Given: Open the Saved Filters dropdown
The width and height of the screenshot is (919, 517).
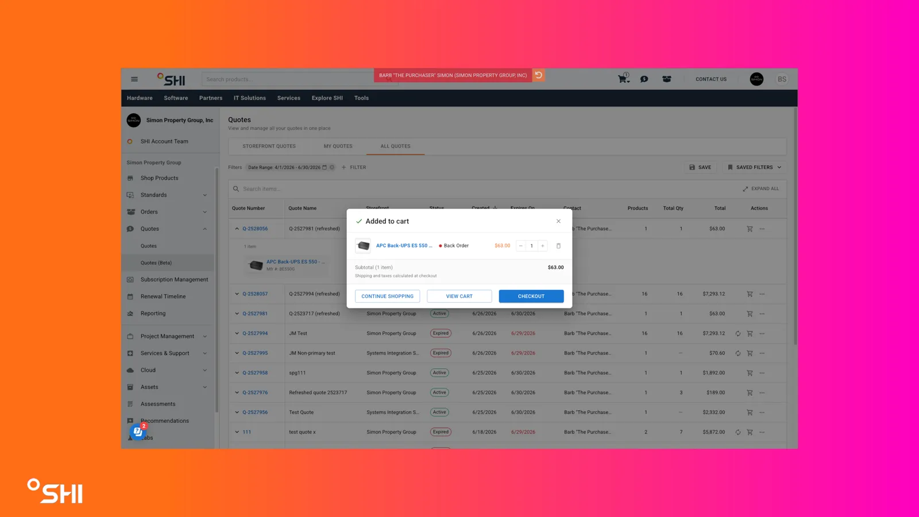Looking at the screenshot, I should click(754, 167).
